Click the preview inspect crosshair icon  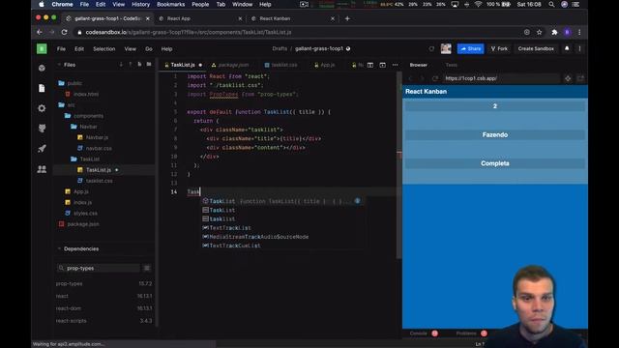tap(568, 78)
